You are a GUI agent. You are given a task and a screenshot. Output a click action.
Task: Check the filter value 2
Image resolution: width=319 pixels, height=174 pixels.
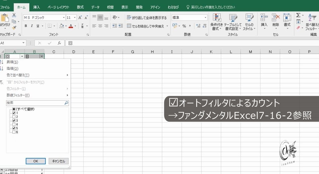[14, 117]
